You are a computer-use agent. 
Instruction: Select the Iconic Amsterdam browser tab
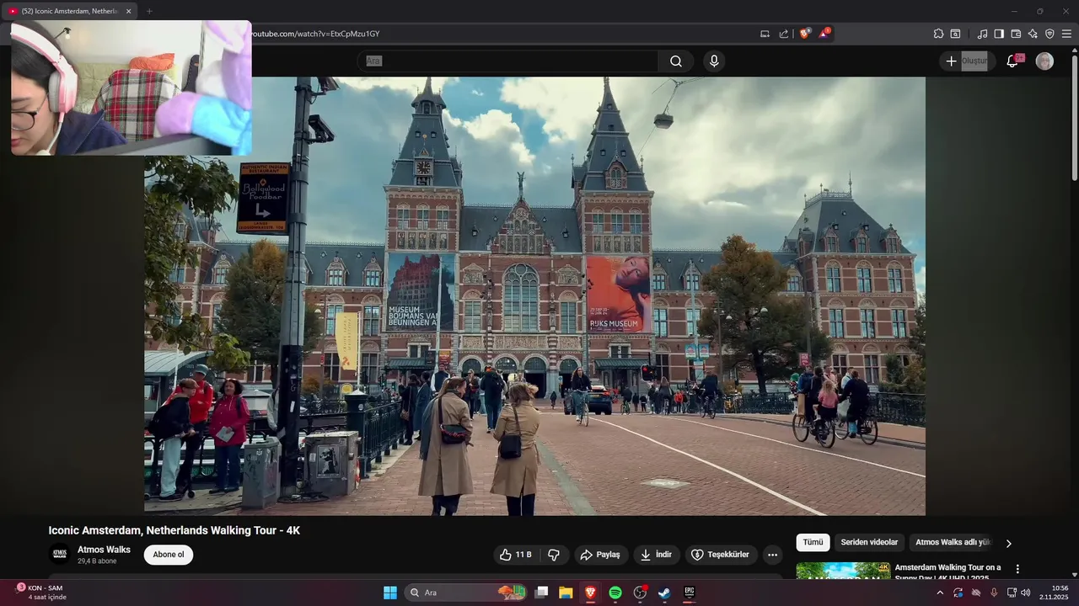click(x=70, y=11)
